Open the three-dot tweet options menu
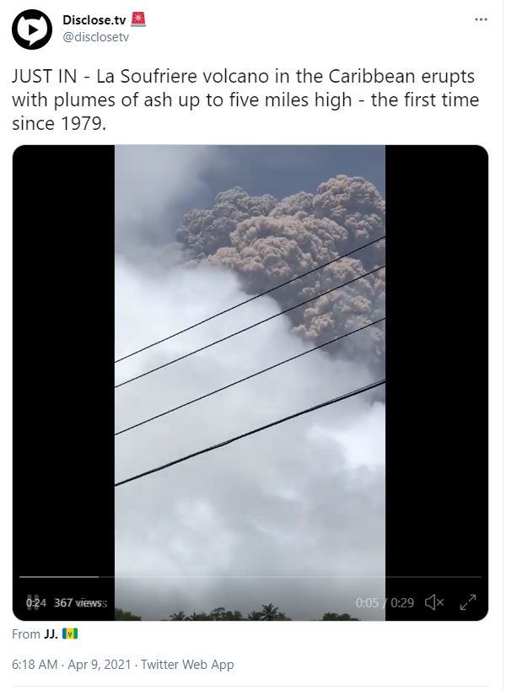The image size is (506, 690). (x=481, y=19)
